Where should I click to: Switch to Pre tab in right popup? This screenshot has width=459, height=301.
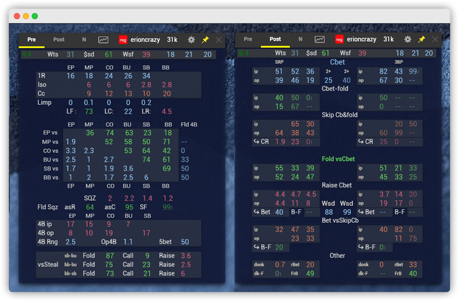coord(248,39)
